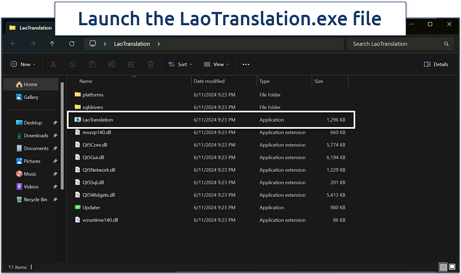
Task: Sort by the Date modified column header
Action: coord(224,81)
